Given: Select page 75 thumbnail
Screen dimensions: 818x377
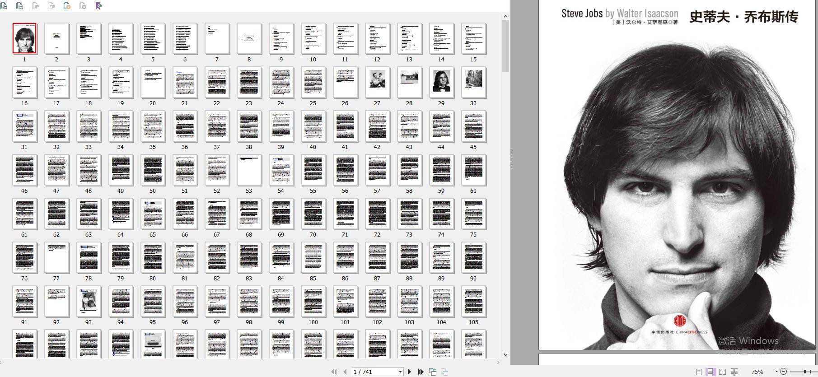Looking at the screenshot, I should pyautogui.click(x=473, y=214).
